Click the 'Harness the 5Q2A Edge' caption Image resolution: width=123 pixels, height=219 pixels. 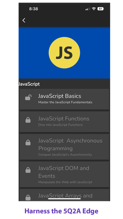[x=61, y=211]
